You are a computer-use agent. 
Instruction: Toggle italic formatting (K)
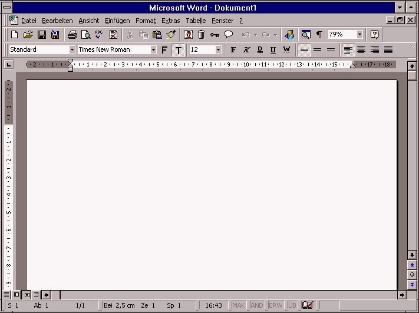[x=246, y=50]
